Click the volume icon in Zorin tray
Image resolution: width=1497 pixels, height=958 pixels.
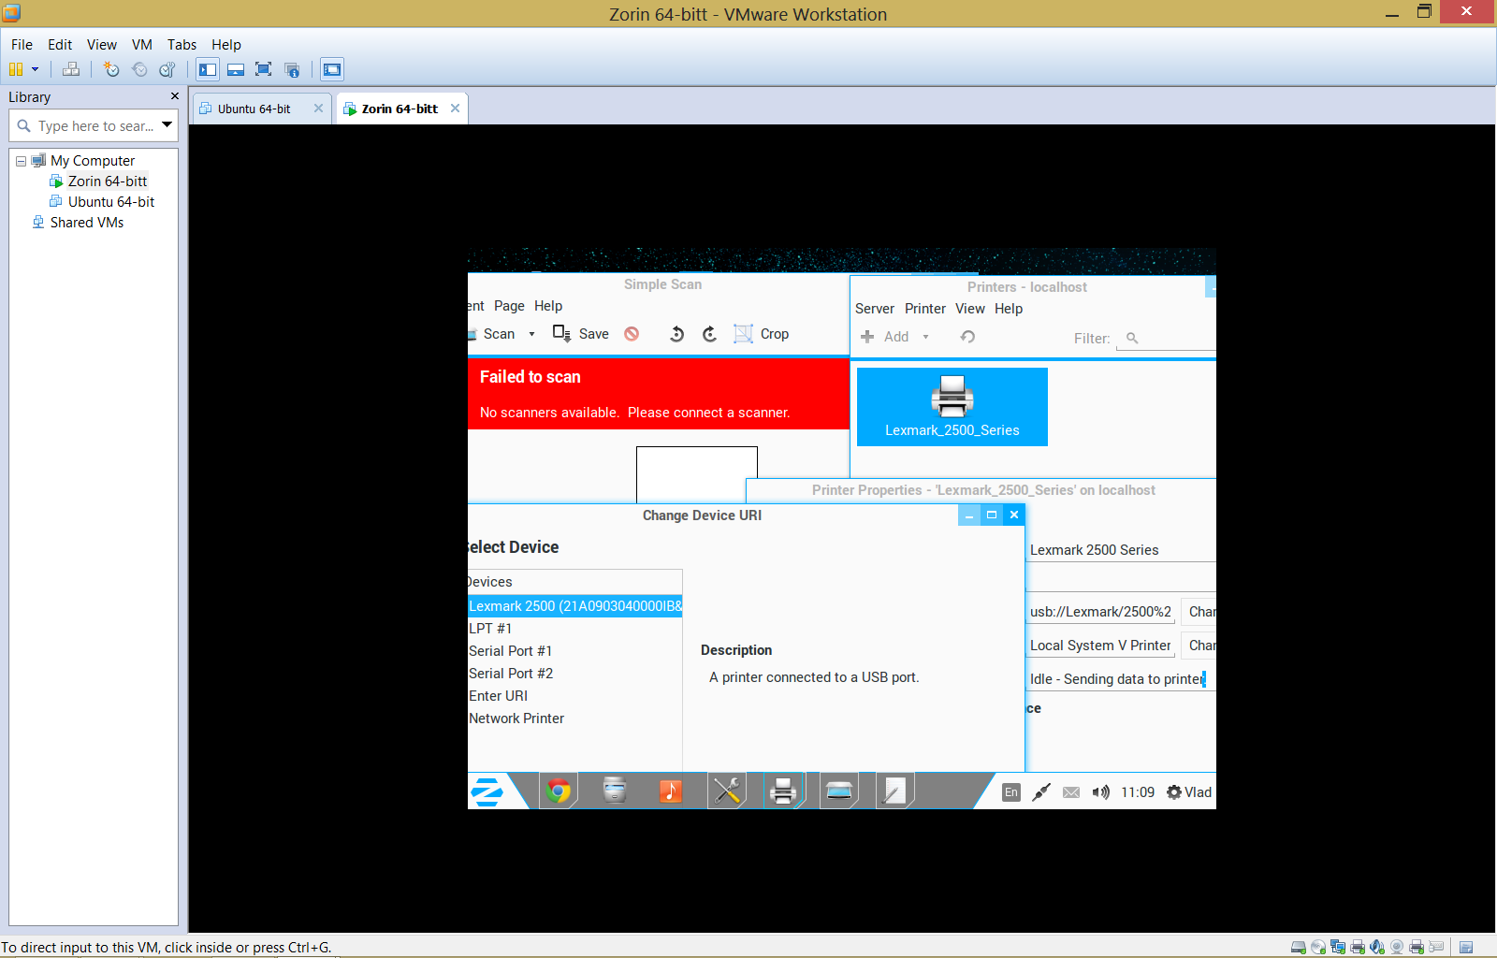pos(1101,792)
